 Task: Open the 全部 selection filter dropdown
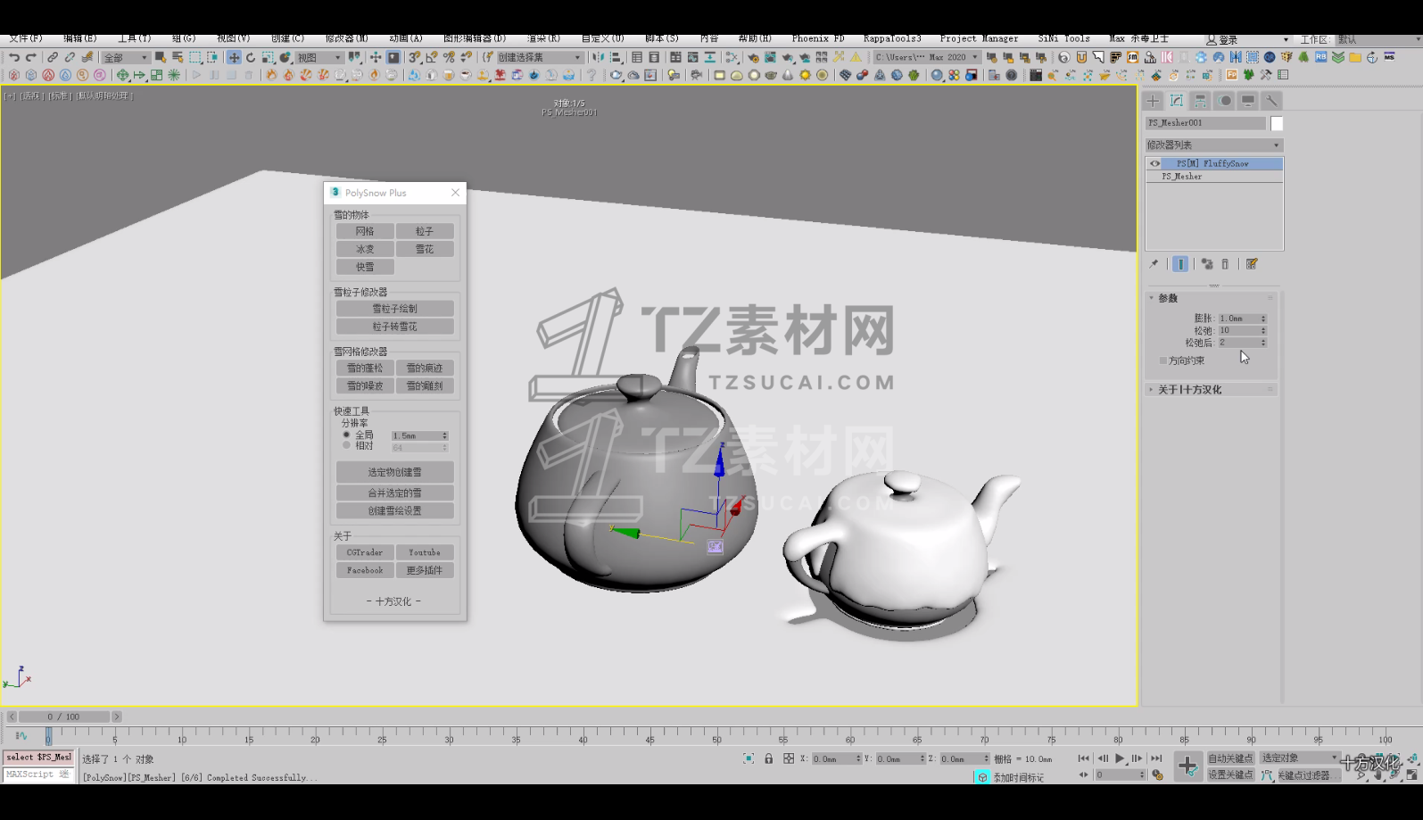point(125,57)
